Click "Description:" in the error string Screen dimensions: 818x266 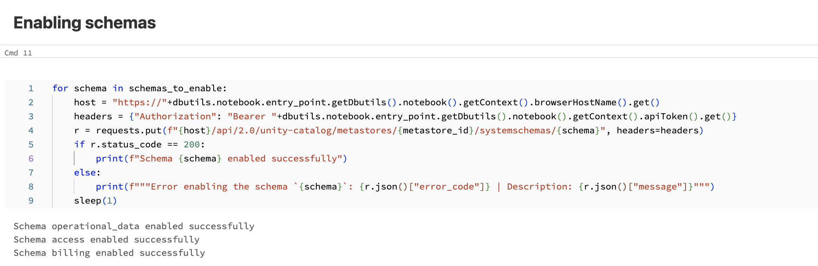point(540,187)
